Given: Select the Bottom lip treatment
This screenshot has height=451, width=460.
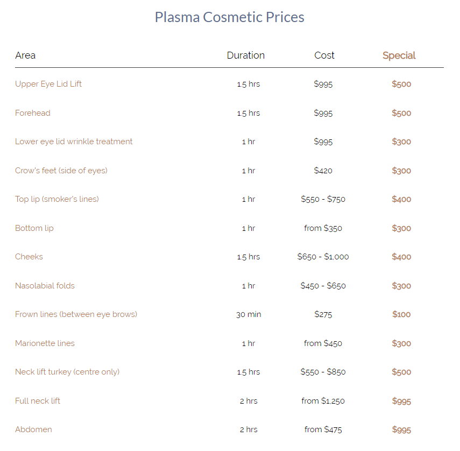Looking at the screenshot, I should coord(34,228).
